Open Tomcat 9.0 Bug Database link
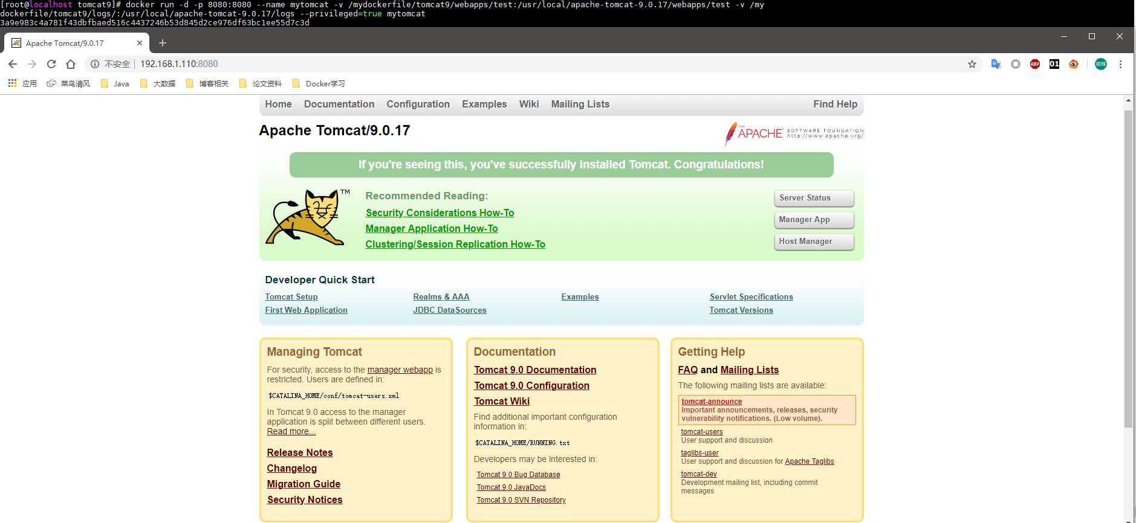Image resolution: width=1136 pixels, height=523 pixels. pyautogui.click(x=518, y=475)
